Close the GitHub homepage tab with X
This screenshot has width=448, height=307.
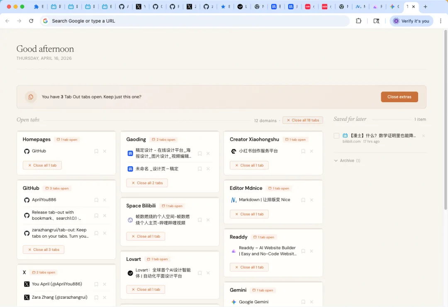pos(105,151)
